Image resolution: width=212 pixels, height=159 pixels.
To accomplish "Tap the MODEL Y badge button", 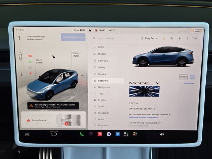I will 183,77.
